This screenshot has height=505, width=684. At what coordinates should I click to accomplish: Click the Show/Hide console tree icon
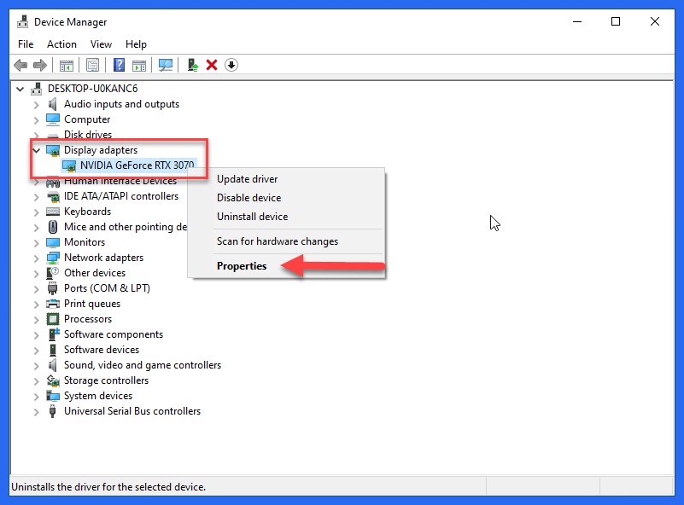[66, 65]
